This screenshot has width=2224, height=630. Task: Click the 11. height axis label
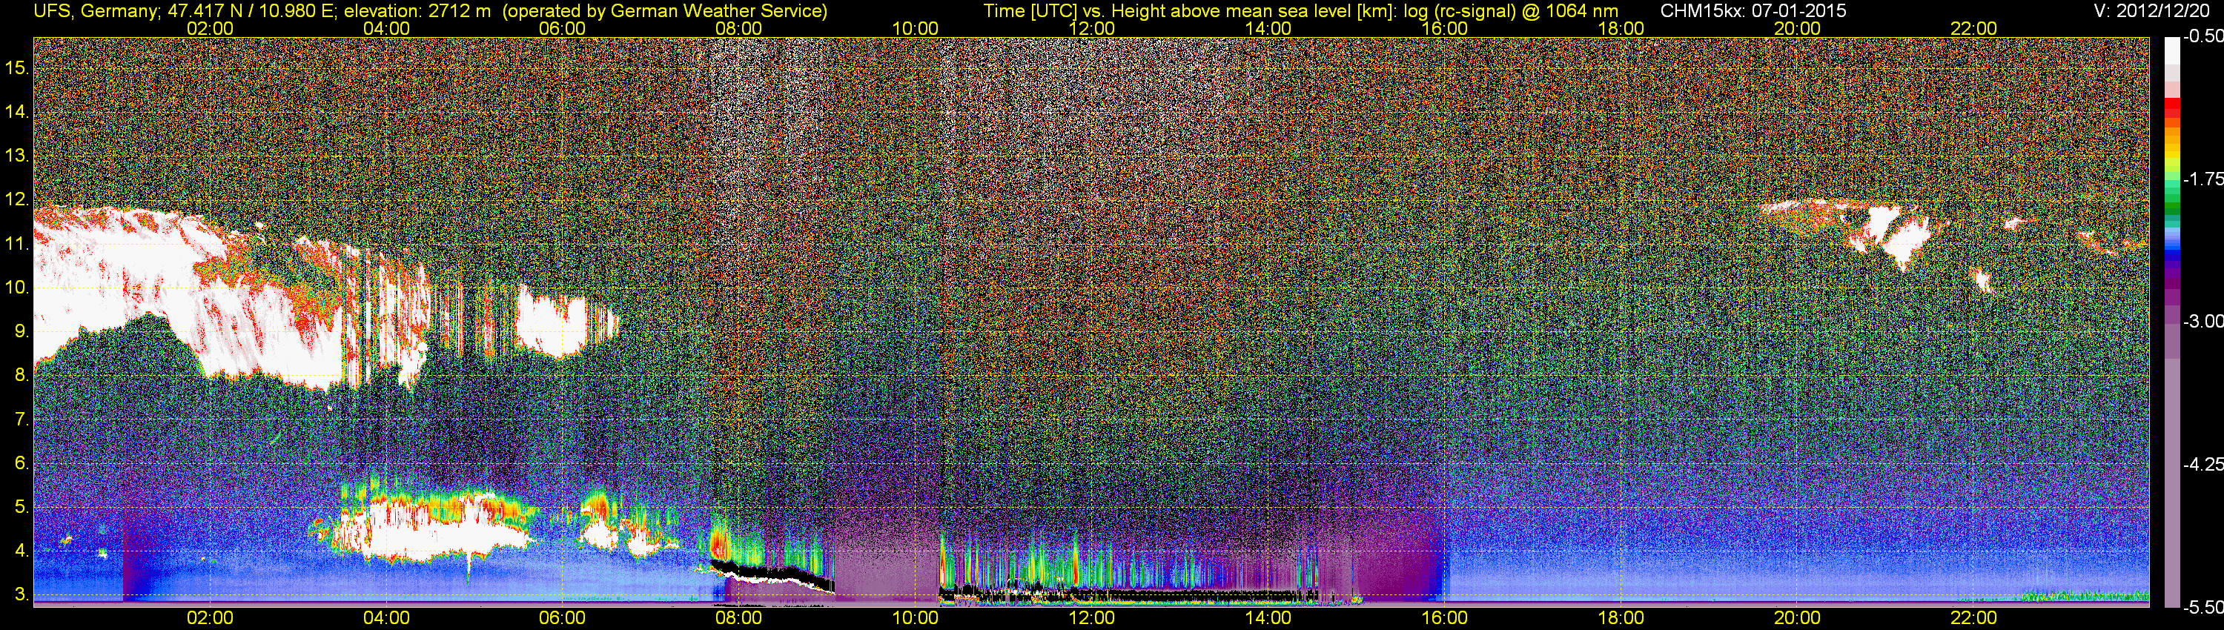tap(17, 245)
